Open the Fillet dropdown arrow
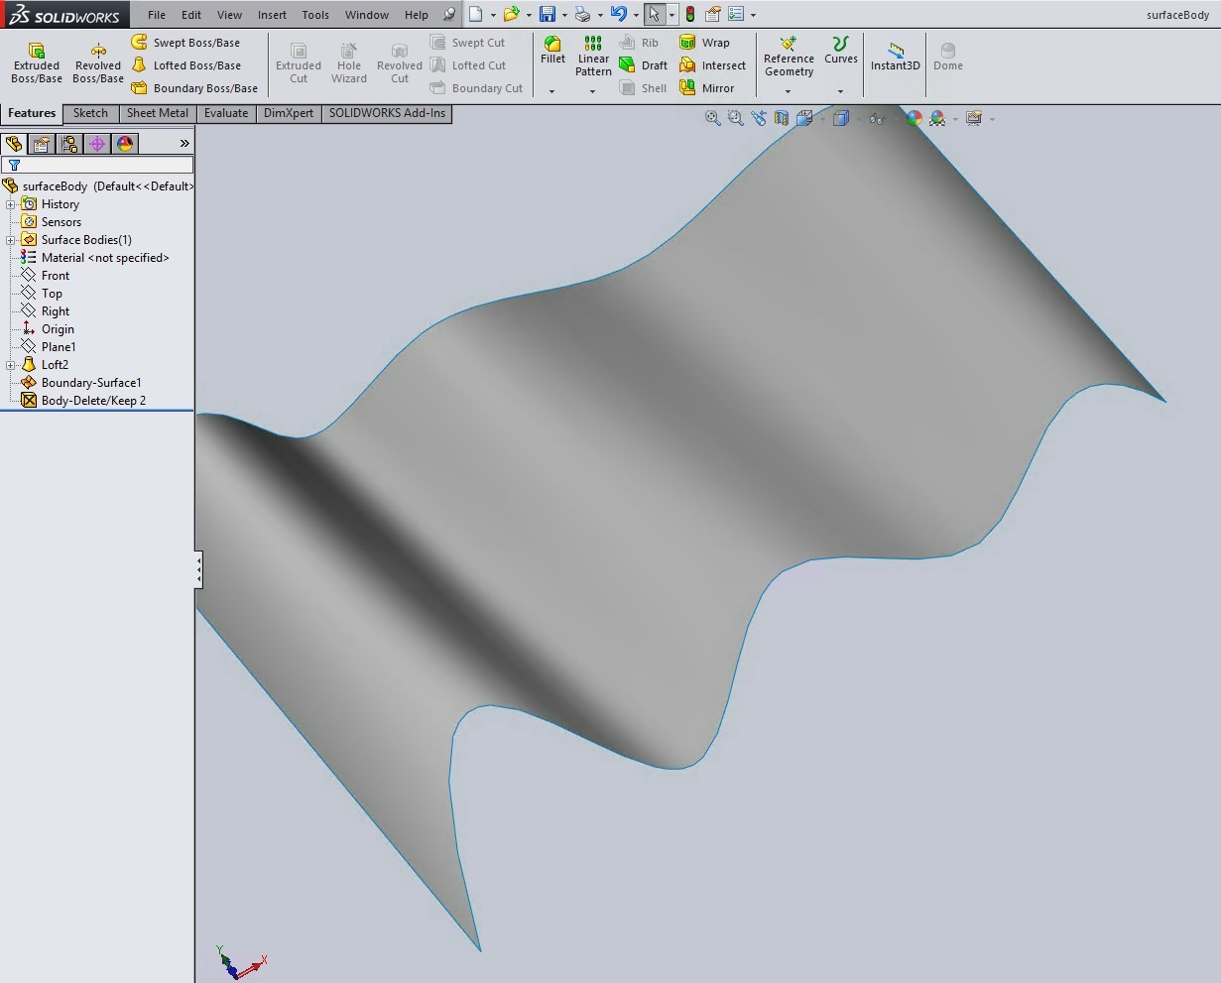 click(552, 91)
